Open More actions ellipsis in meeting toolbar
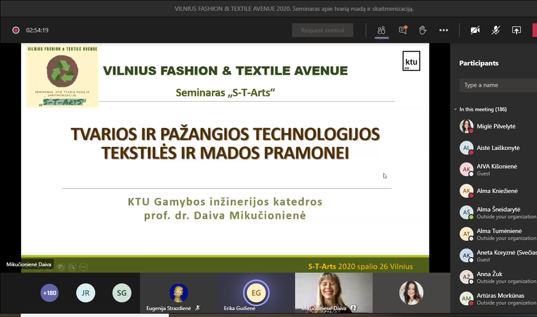Viewport: 537px width, 317px height. point(443,30)
